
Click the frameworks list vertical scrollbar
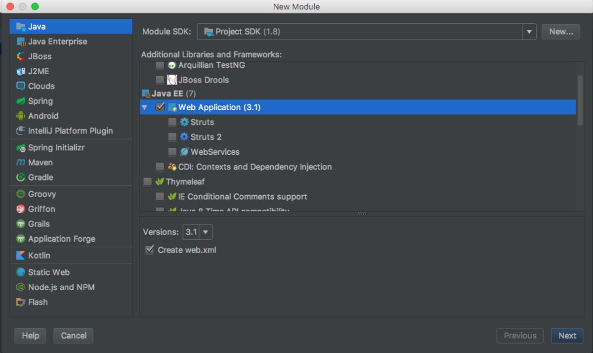point(580,101)
